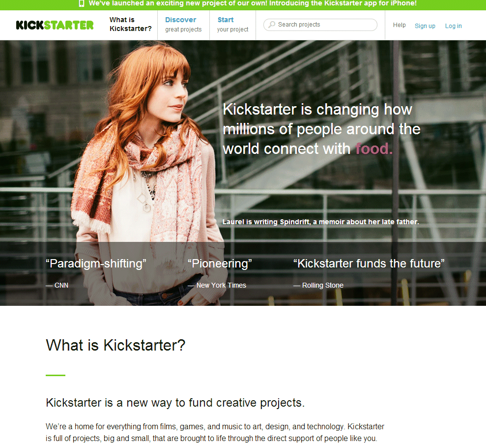This screenshot has height=443, width=486.
Task: Click the magnifying glass search icon
Action: click(272, 25)
